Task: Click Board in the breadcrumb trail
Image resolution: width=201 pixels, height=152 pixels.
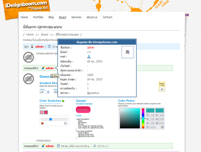Action: coord(45,35)
